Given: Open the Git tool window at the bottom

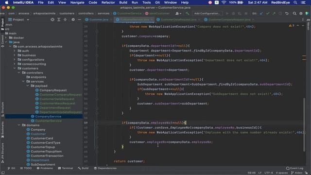Looking at the screenshot, I should pyautogui.click(x=11, y=168).
